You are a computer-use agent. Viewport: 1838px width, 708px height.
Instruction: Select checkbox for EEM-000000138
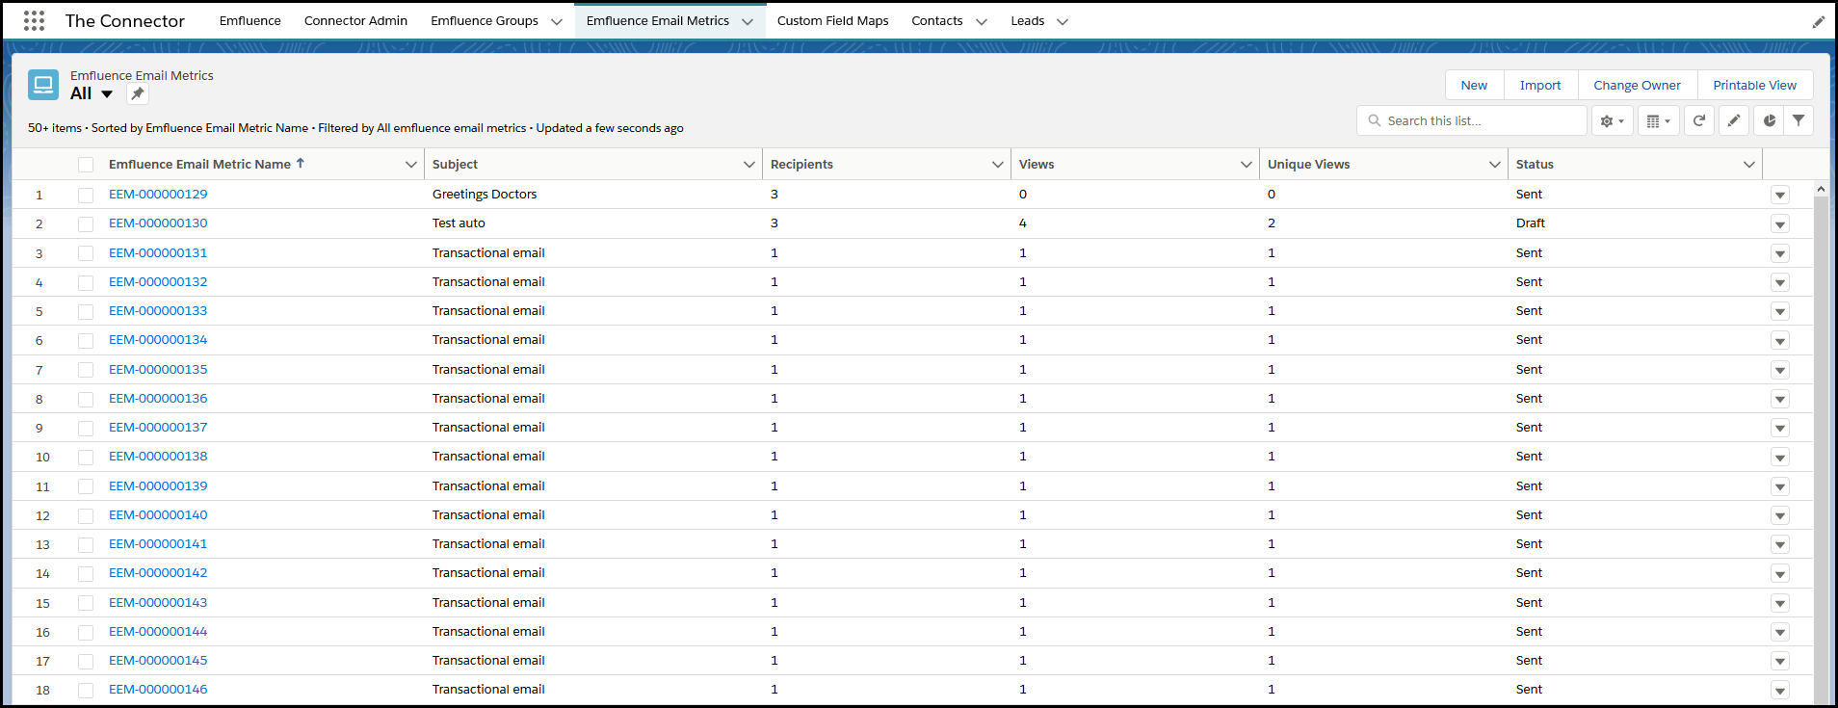click(x=86, y=457)
